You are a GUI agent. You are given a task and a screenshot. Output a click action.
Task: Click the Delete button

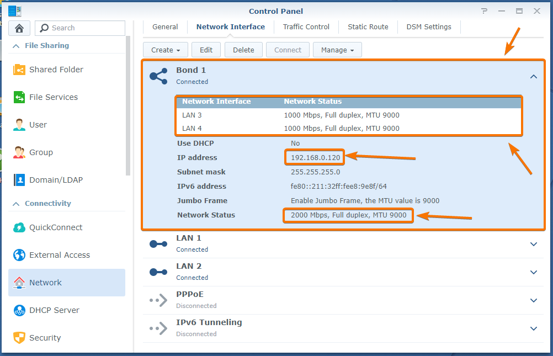pyautogui.click(x=243, y=50)
